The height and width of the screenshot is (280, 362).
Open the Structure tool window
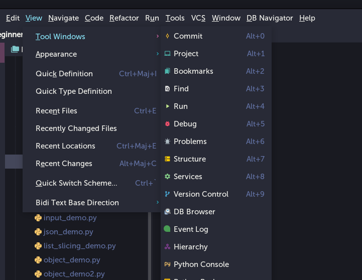[x=189, y=159]
